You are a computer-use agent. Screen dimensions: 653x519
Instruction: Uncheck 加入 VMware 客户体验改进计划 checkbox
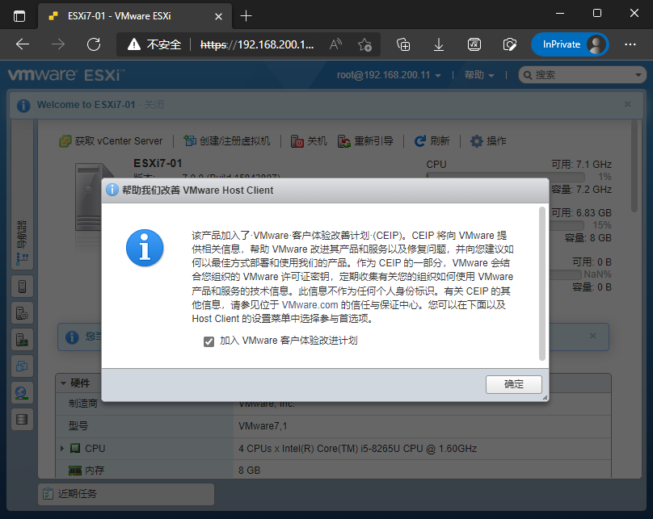click(x=209, y=341)
